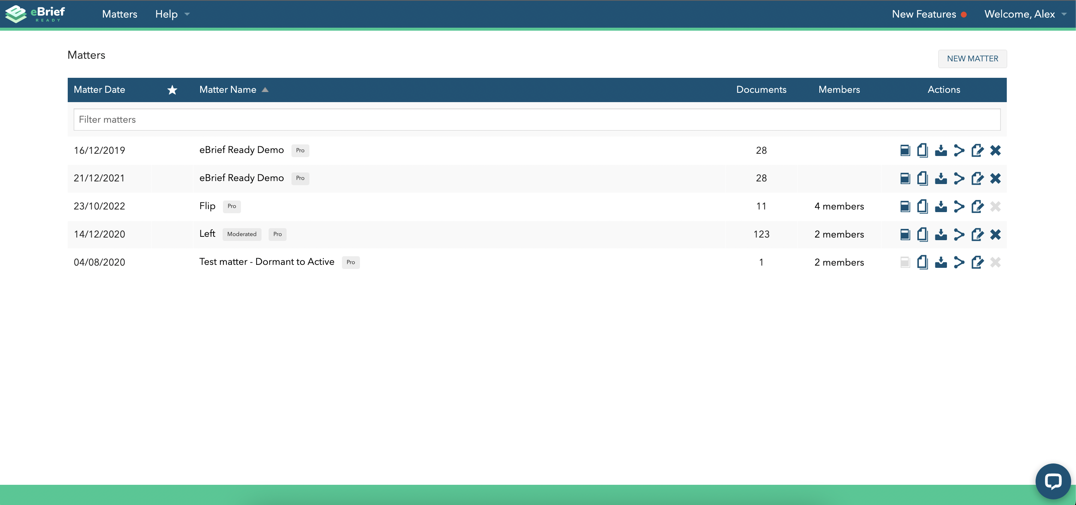The width and height of the screenshot is (1076, 505).
Task: Click the eBrief Ready logo
Action: (36, 14)
